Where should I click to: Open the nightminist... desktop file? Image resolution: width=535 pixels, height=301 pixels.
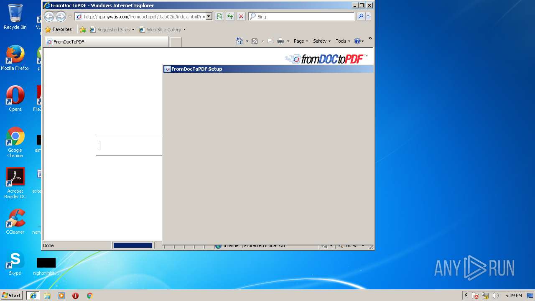pyautogui.click(x=46, y=266)
